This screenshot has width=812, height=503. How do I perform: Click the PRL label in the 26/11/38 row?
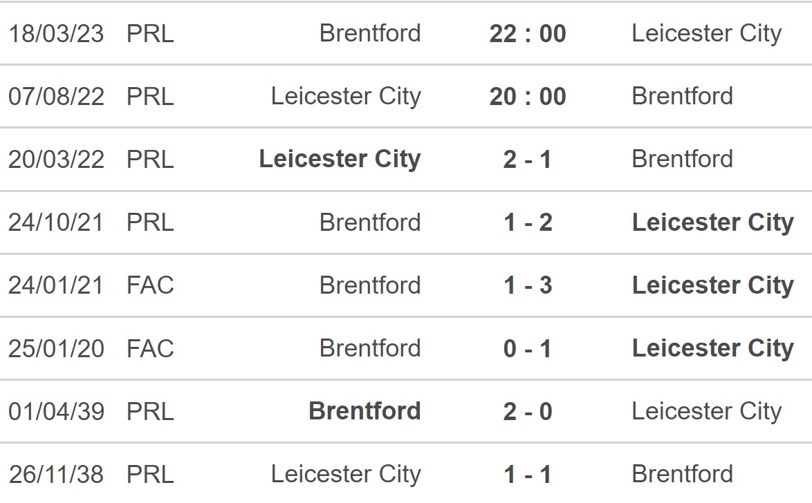pos(150,474)
